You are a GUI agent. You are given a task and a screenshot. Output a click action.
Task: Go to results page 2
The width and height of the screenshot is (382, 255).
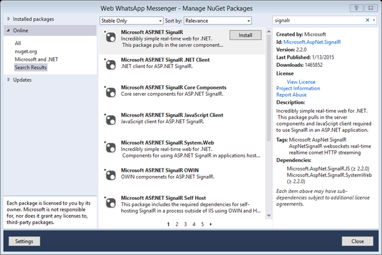click(x=177, y=224)
